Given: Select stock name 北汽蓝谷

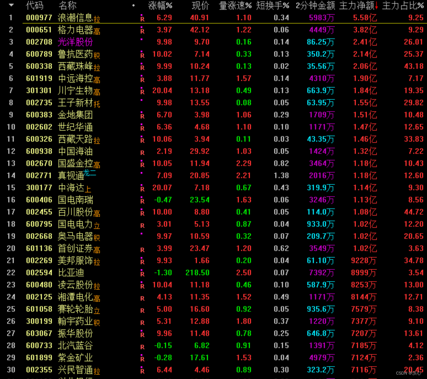Looking at the screenshot, I should coord(75,346).
